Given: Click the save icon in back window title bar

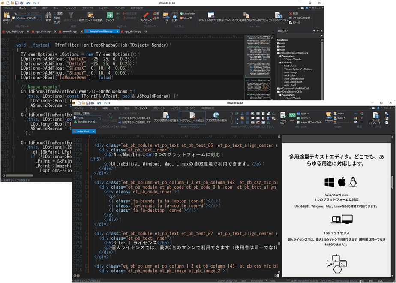Looking at the screenshot, I should (16, 3).
